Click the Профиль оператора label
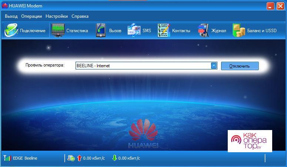Viewport: 287px width, 167px height. pos(45,65)
